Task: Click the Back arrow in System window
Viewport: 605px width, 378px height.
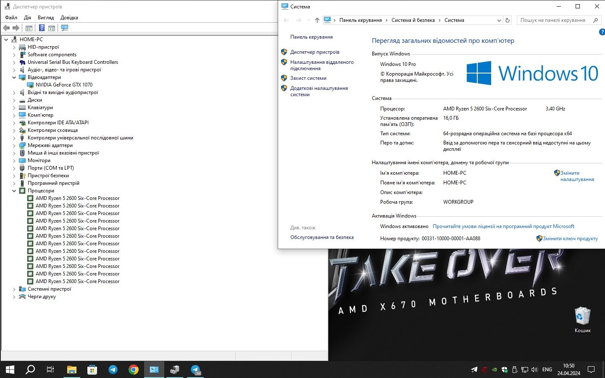Action: [x=286, y=20]
